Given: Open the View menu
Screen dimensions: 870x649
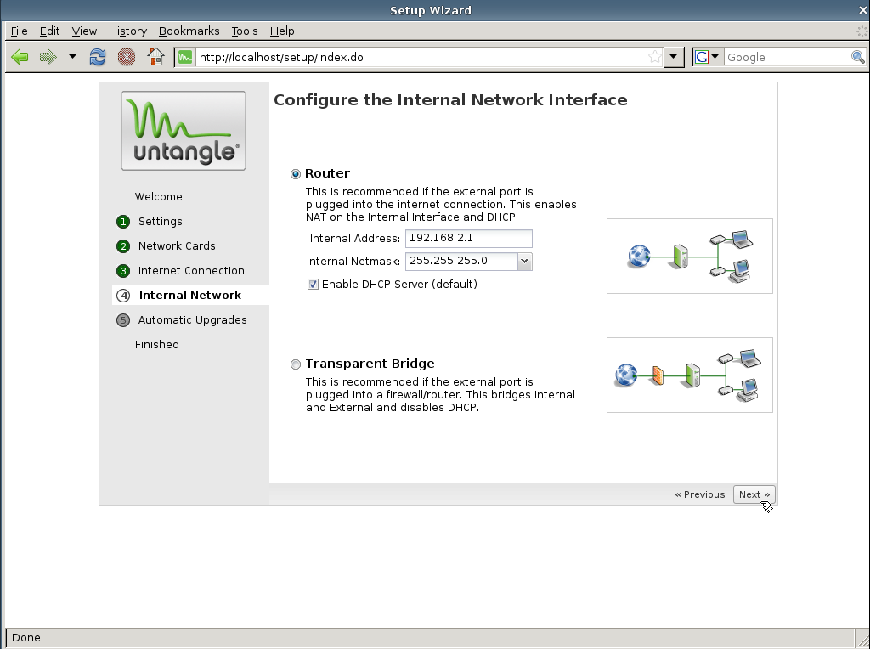Looking at the screenshot, I should click(x=84, y=31).
